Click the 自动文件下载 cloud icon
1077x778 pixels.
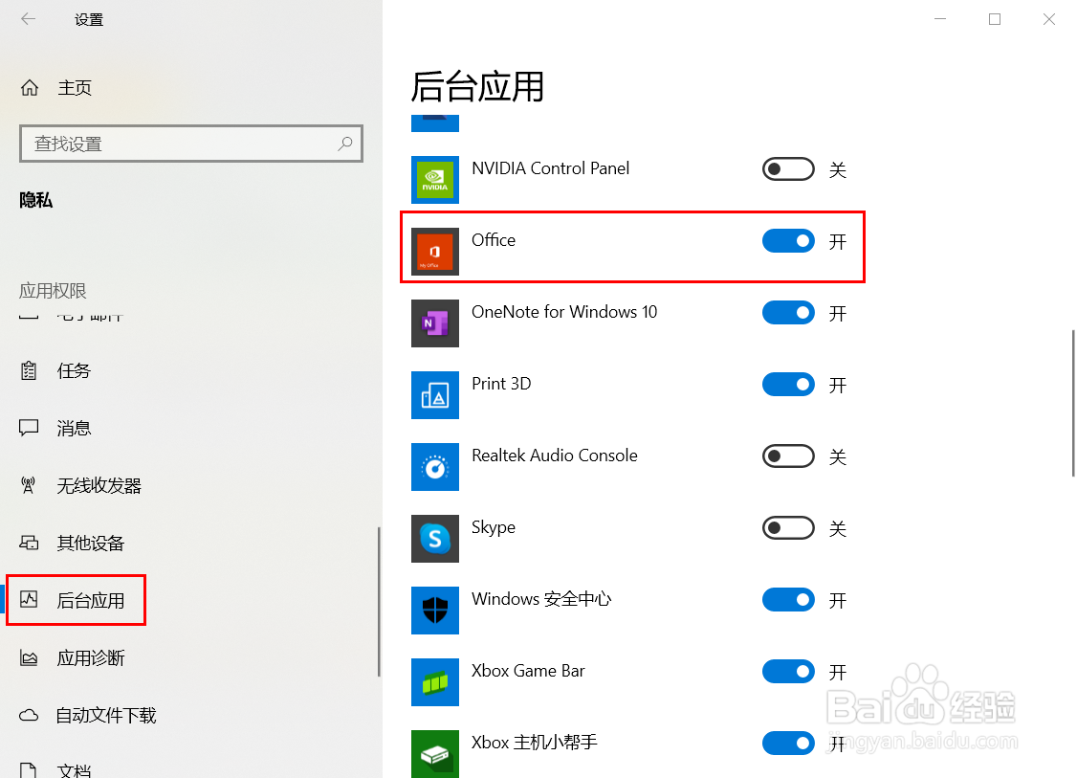pyautogui.click(x=29, y=716)
